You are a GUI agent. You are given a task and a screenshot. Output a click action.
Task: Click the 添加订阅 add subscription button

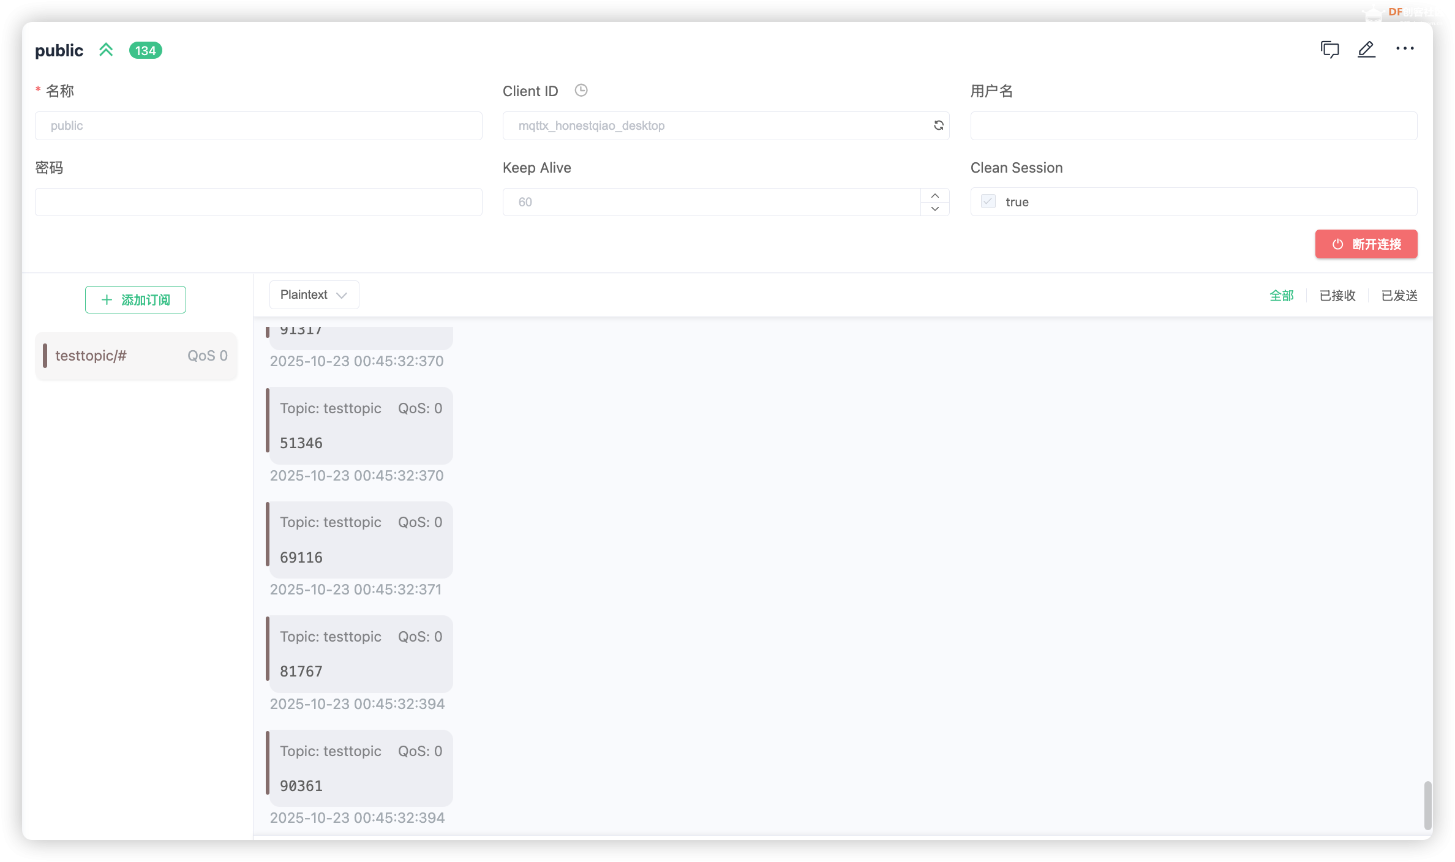[135, 300]
